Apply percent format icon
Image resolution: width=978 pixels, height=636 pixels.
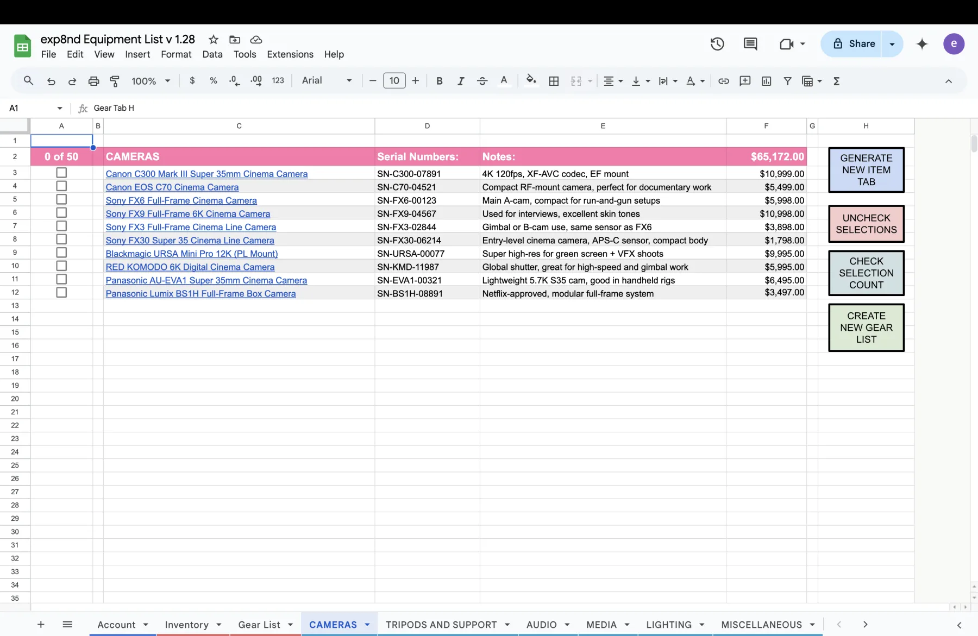[214, 80]
